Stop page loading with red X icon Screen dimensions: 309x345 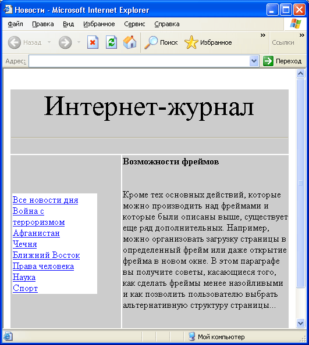tap(93, 42)
